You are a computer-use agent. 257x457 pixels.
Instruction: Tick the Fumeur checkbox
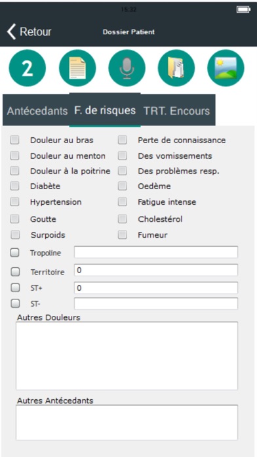tap(123, 234)
